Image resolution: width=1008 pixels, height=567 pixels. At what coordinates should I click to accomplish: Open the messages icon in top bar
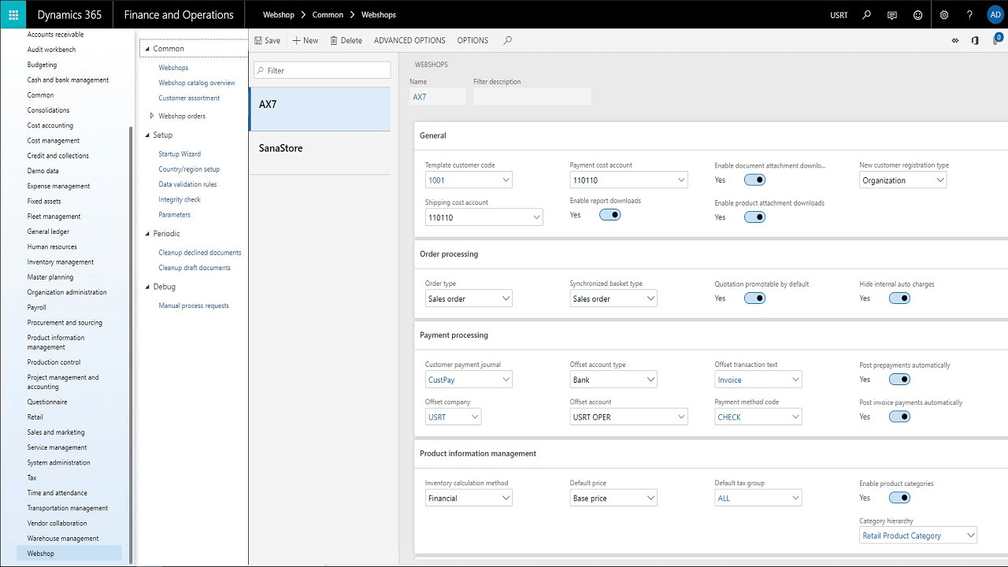pos(892,14)
